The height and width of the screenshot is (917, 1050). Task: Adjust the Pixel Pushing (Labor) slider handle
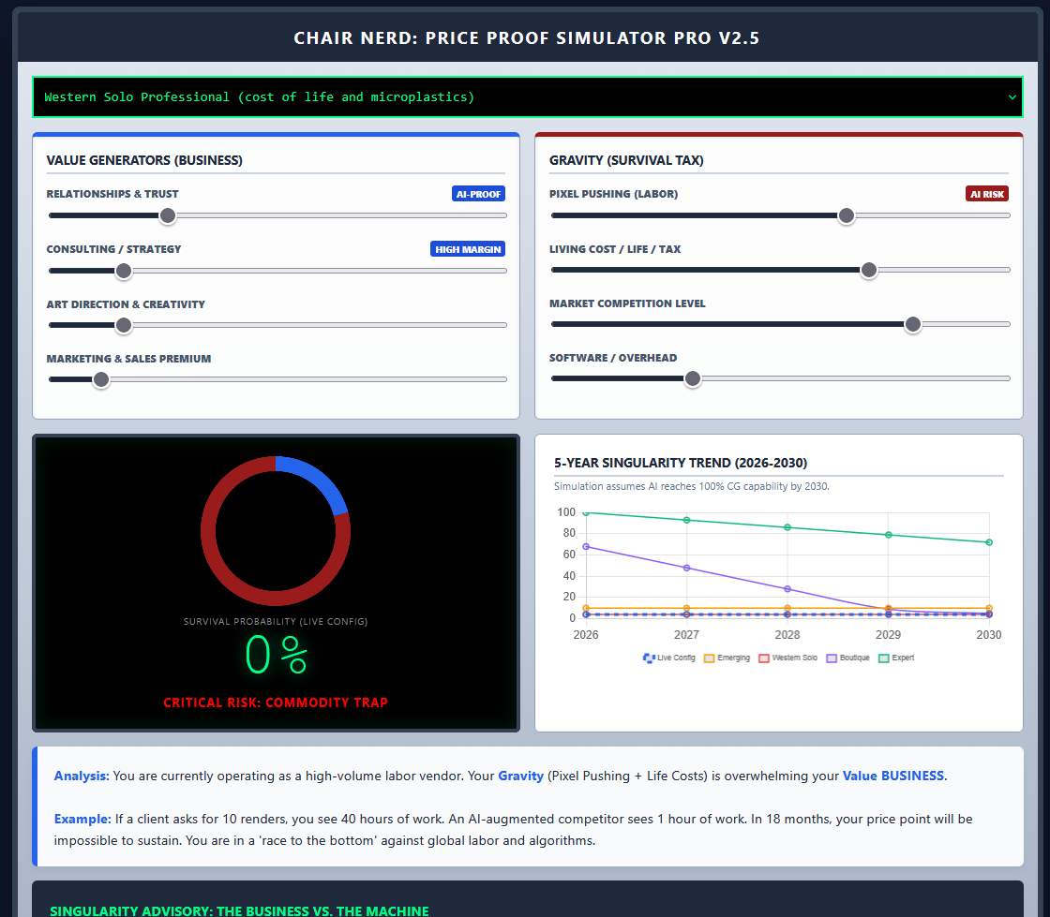[847, 215]
